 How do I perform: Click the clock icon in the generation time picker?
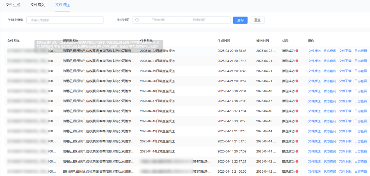[137, 20]
